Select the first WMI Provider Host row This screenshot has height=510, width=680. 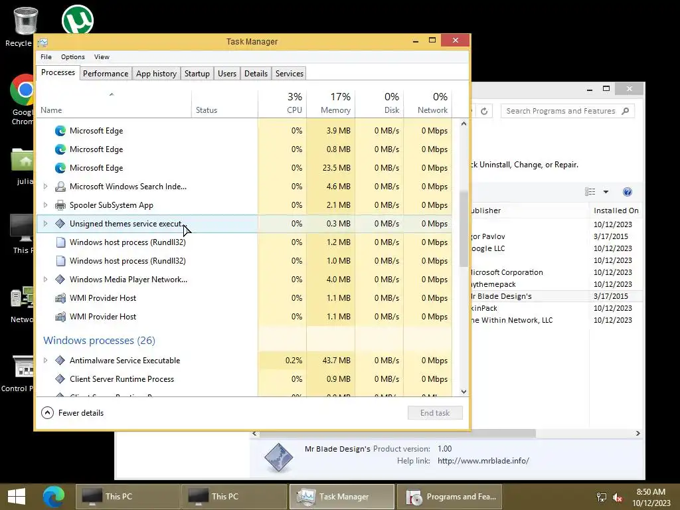click(x=244, y=298)
